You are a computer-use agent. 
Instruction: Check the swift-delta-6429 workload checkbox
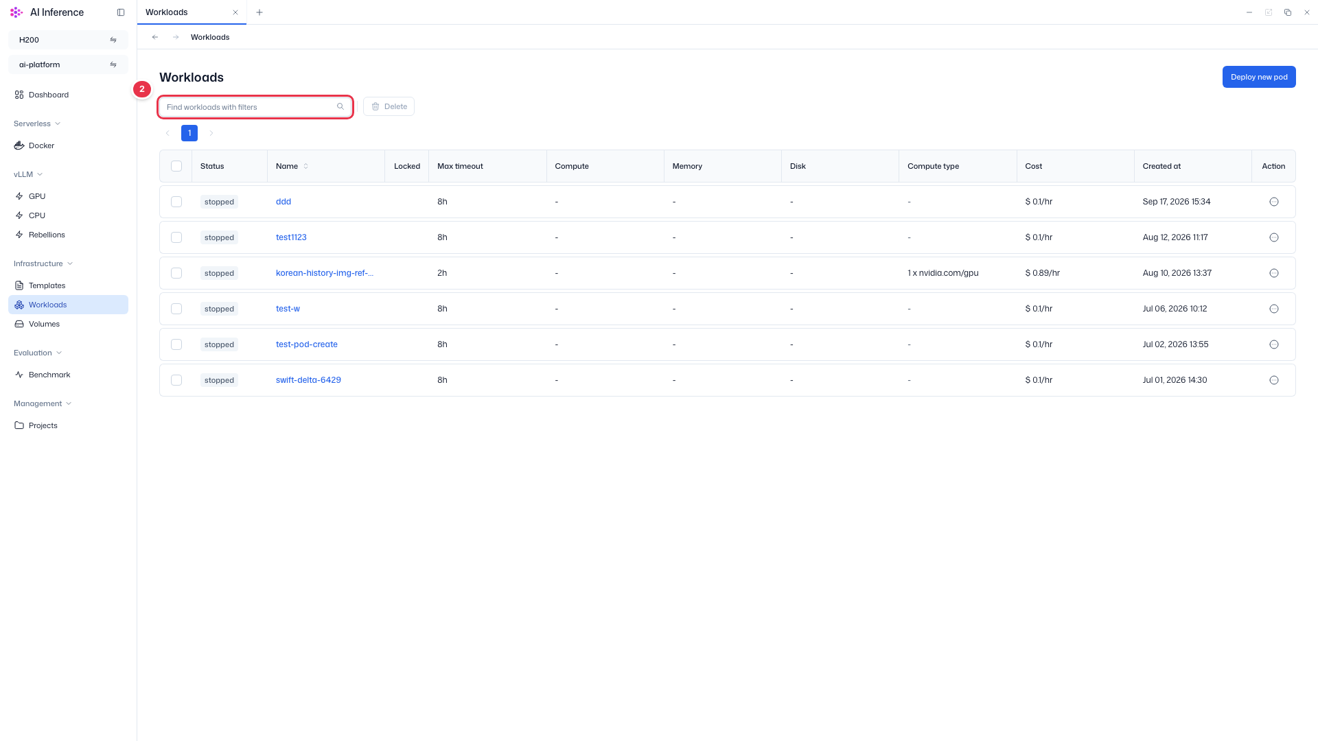[176, 380]
